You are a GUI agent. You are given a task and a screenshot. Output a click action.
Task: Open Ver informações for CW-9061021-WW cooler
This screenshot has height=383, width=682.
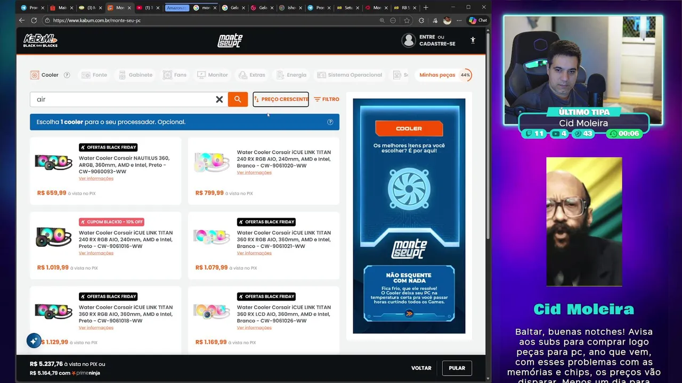point(254,253)
